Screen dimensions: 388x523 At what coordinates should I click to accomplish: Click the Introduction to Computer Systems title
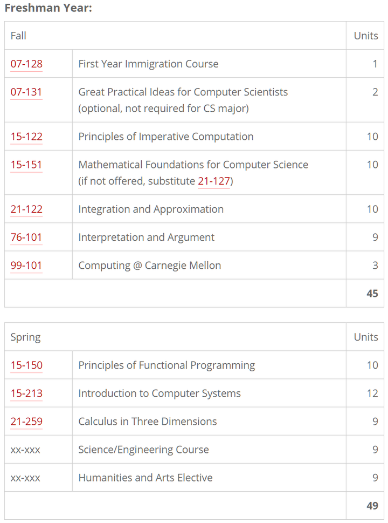(160, 393)
